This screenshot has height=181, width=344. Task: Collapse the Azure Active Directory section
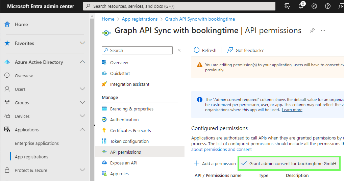click(82, 62)
